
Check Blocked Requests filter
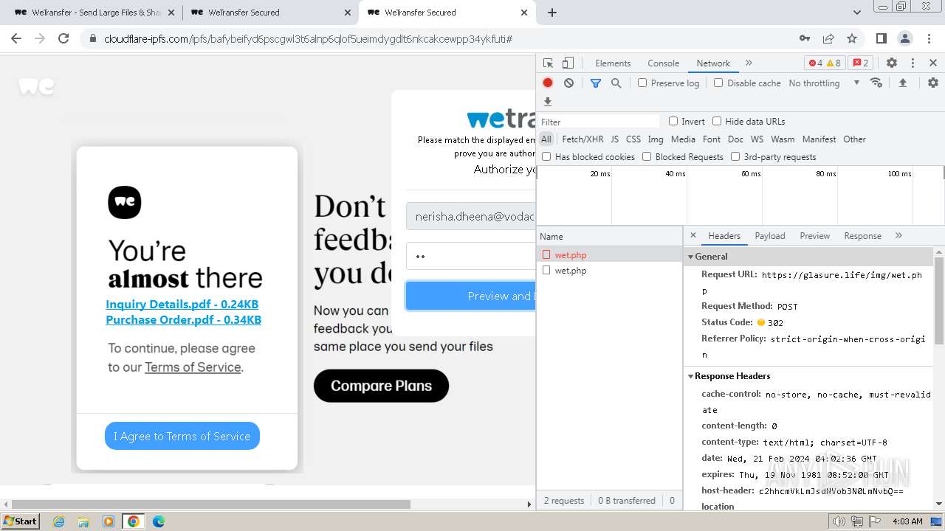point(647,156)
